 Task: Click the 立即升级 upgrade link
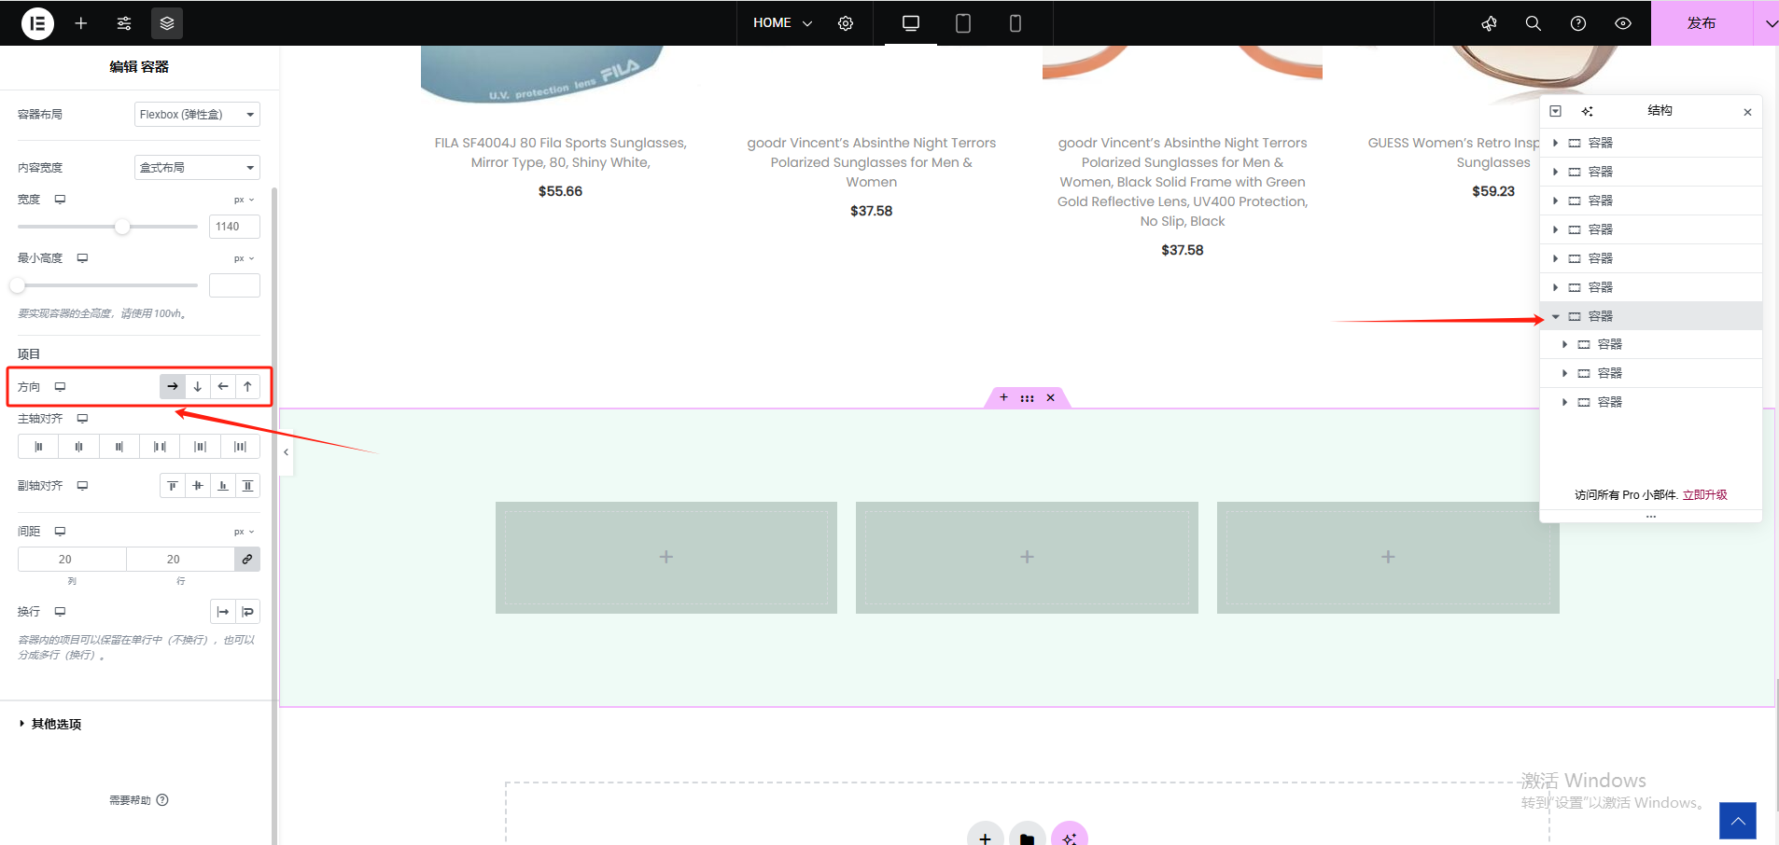(x=1704, y=495)
